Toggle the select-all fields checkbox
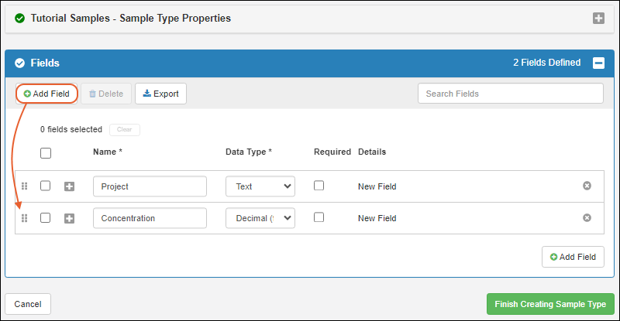The height and width of the screenshot is (321, 620). coord(46,153)
